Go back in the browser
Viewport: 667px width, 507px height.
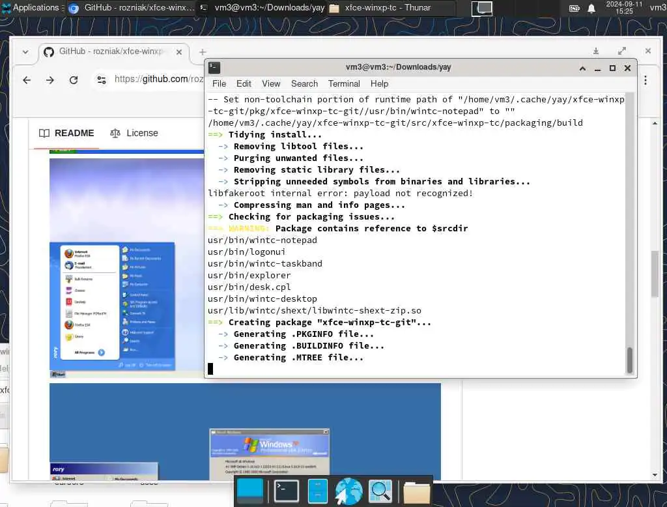pos(27,80)
